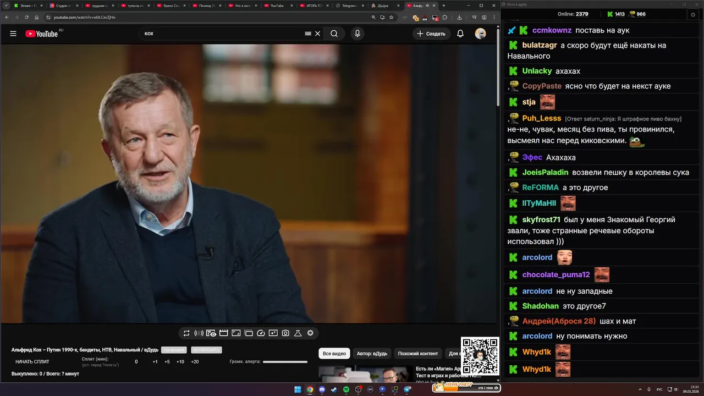Open Steam from the taskbar
This screenshot has height=396, width=704.
point(334,389)
